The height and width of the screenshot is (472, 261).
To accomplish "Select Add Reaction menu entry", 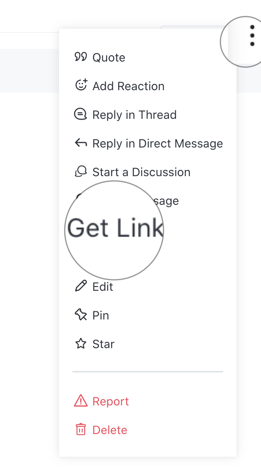I will pos(128,86).
